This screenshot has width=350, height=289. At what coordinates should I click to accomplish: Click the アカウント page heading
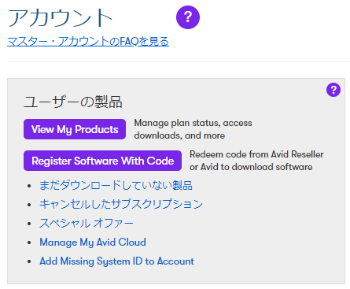pyautogui.click(x=61, y=17)
